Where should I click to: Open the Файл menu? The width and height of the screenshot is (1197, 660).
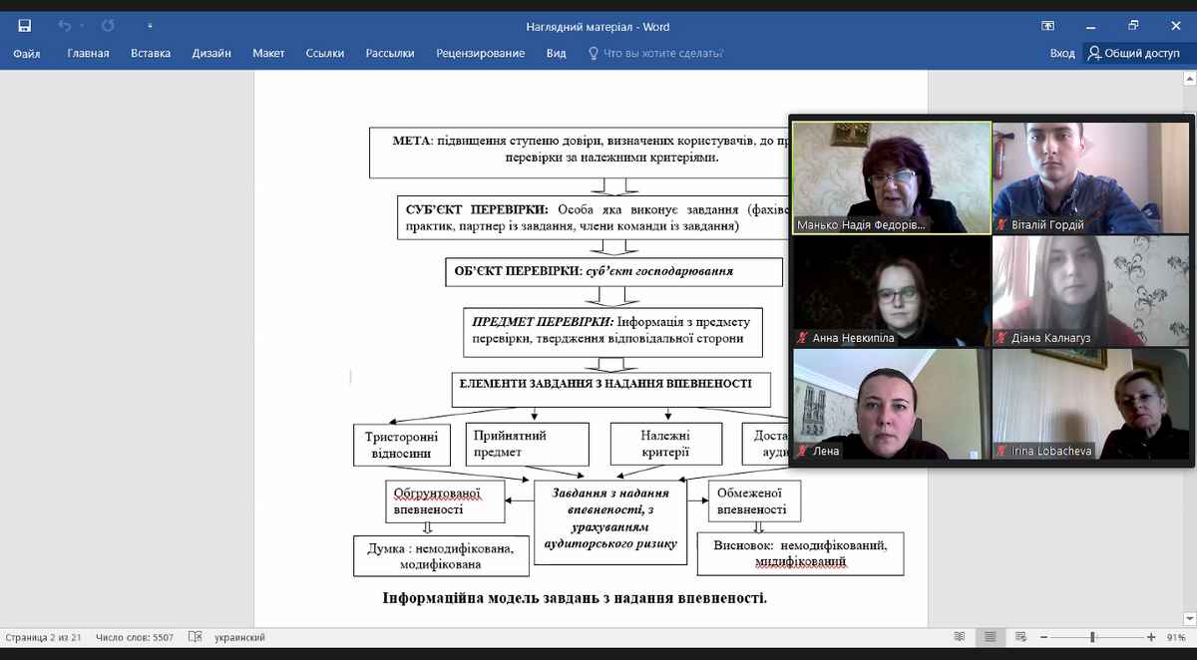point(27,54)
